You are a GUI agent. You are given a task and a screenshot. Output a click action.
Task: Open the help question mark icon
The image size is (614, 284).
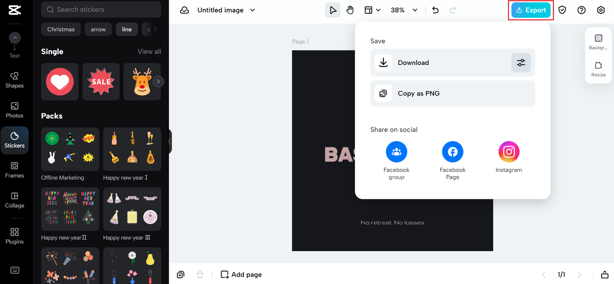click(x=582, y=10)
